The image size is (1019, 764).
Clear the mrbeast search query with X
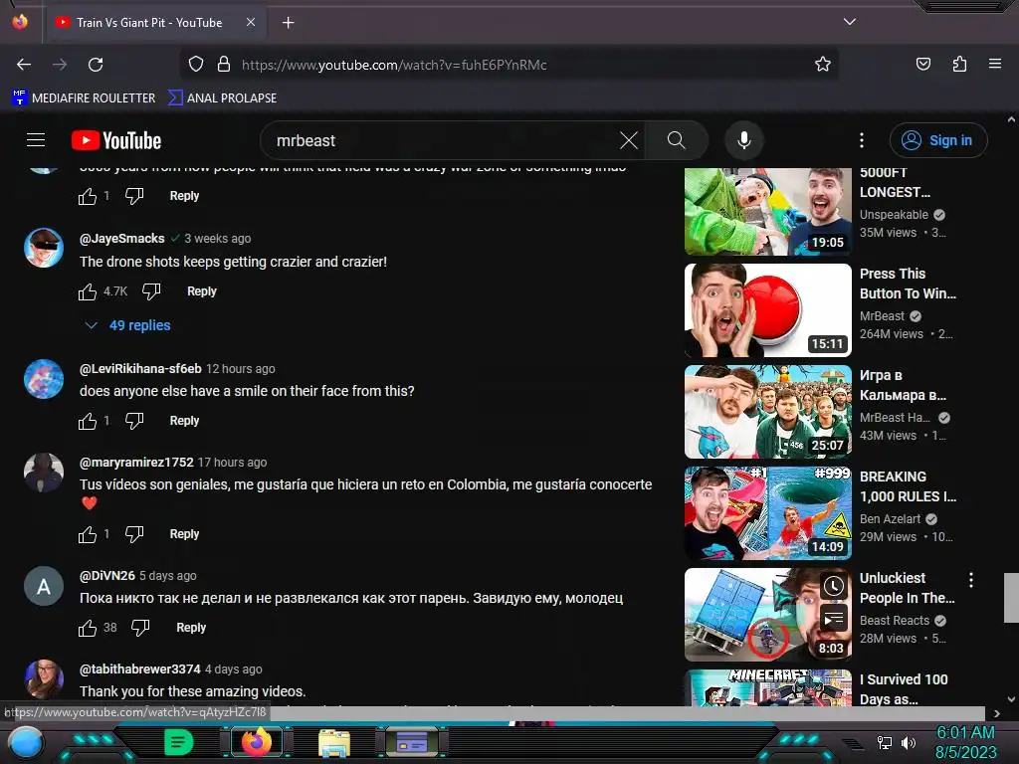(629, 140)
